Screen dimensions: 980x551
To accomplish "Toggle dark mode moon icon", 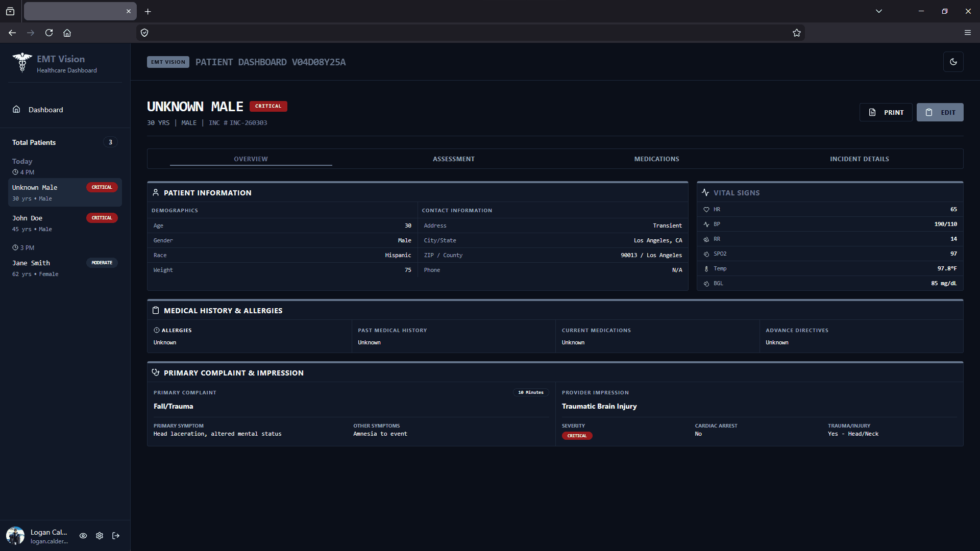I will (x=953, y=62).
